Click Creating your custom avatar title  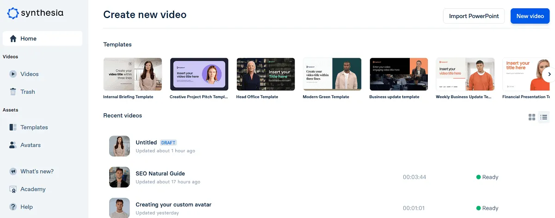coord(173,205)
